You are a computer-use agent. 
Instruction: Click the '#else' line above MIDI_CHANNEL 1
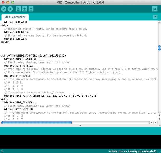(x=5, y=99)
